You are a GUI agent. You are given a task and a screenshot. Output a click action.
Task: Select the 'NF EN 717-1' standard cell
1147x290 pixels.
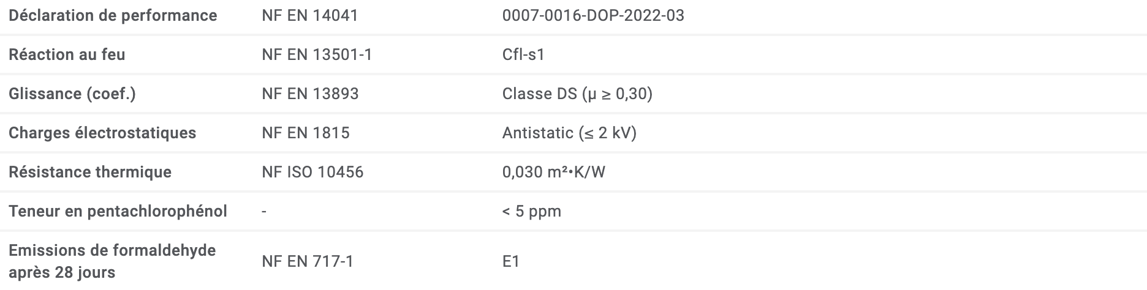[308, 261]
